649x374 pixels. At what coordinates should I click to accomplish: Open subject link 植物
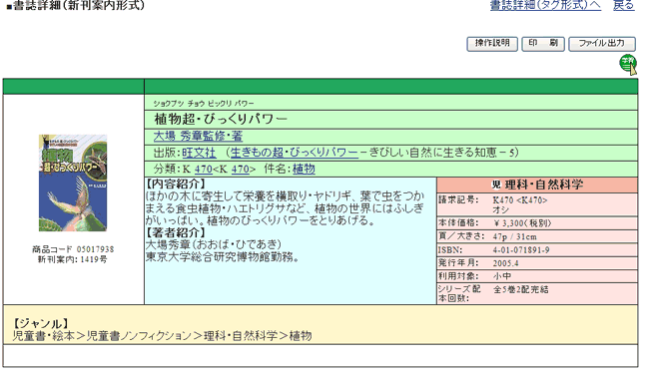(304, 169)
